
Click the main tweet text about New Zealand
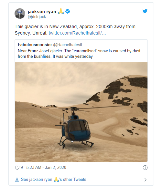(75, 30)
